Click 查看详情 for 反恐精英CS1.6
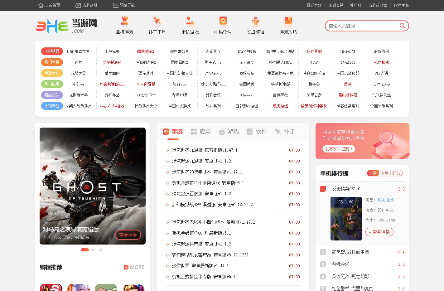Screen dimensions: 444x291 pyautogui.click(x=379, y=232)
